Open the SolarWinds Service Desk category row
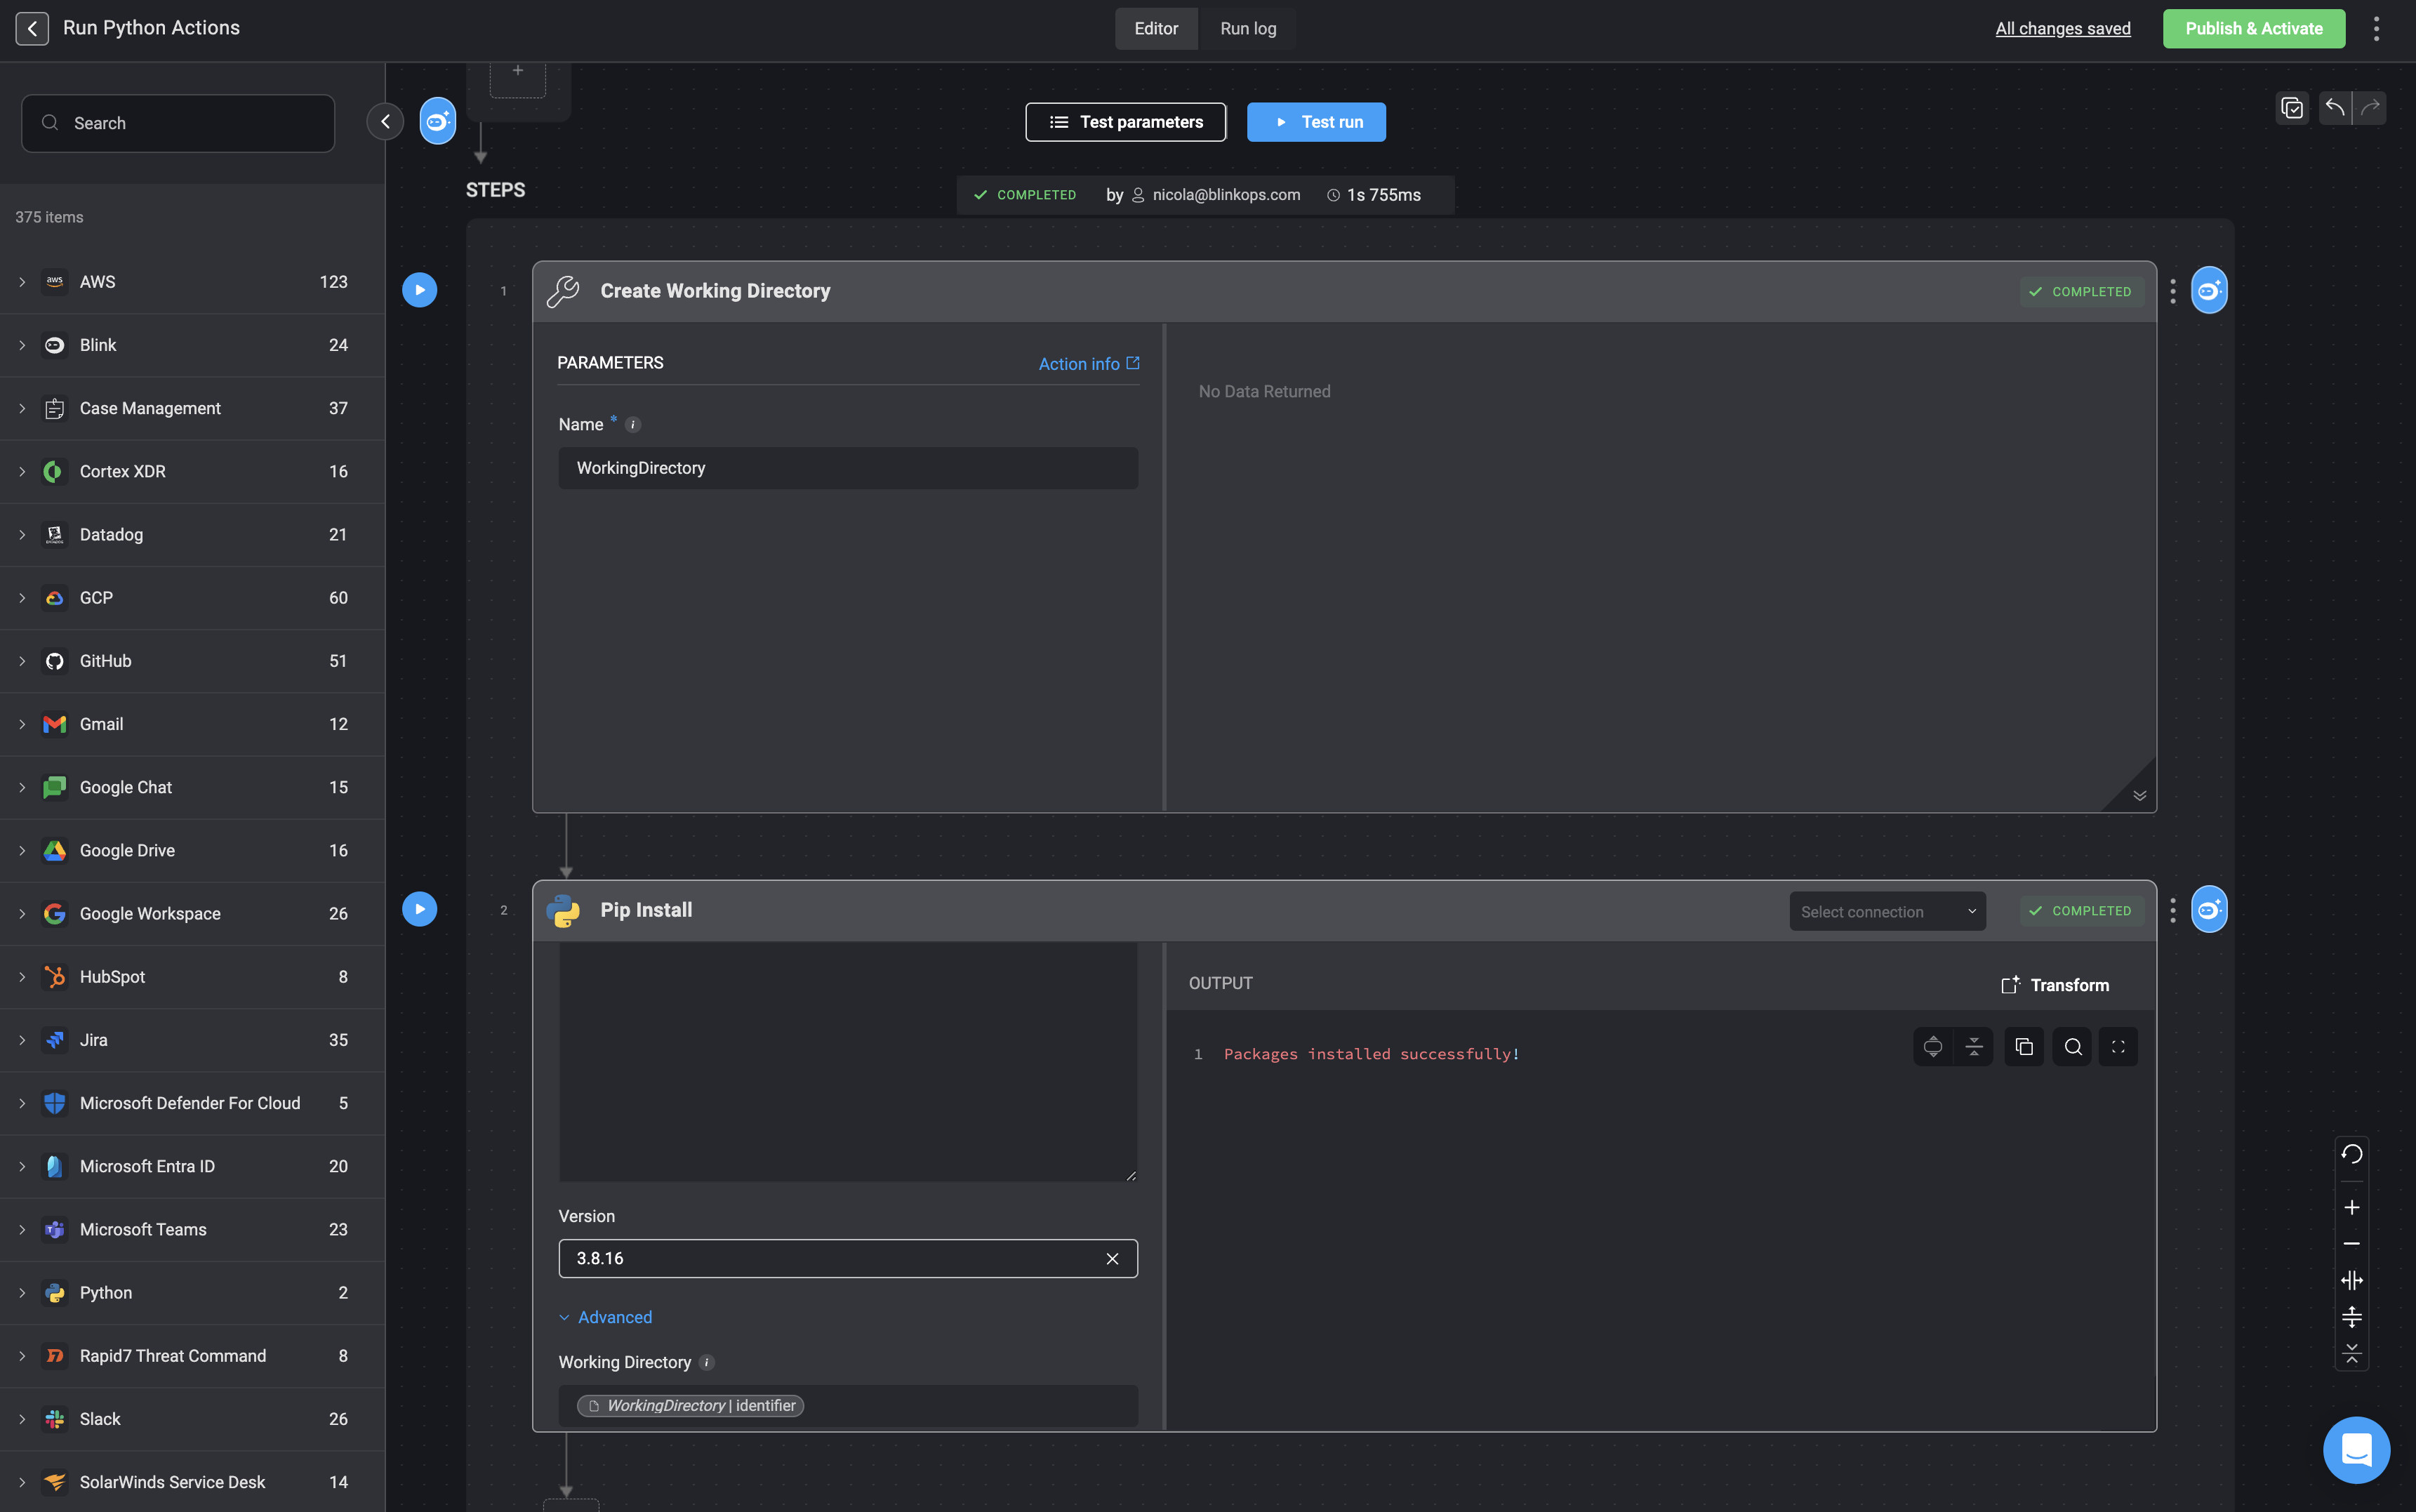2416x1512 pixels. (192, 1482)
